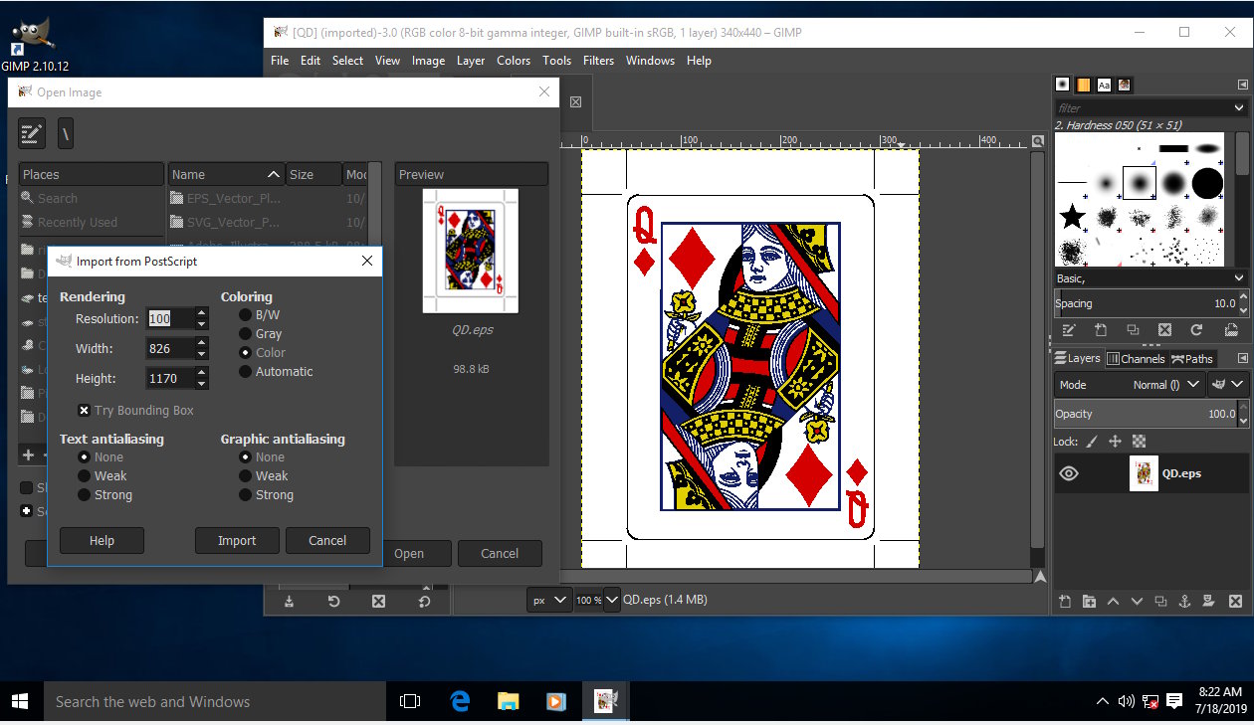Open the Brushes tab icon in dock
The height and width of the screenshot is (725, 1254).
[1063, 85]
